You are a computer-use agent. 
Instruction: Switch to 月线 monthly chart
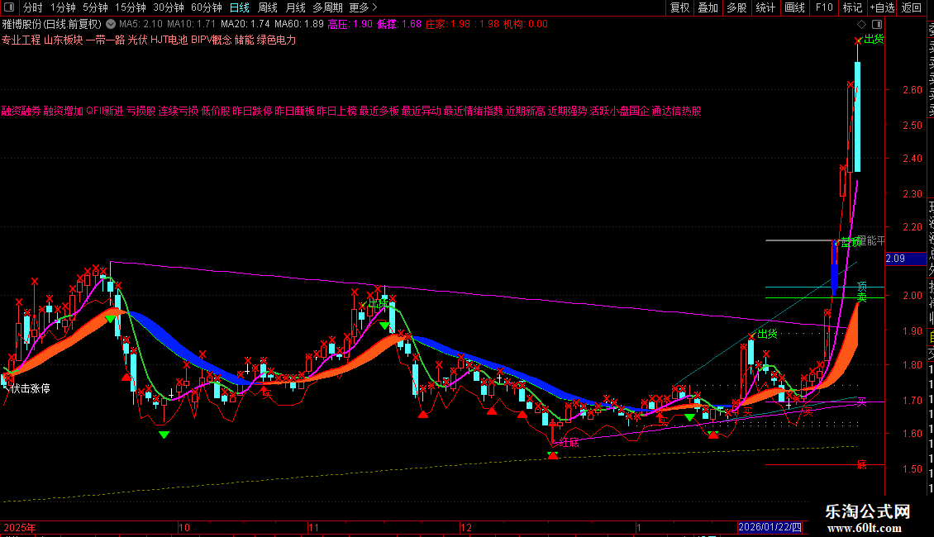295,7
